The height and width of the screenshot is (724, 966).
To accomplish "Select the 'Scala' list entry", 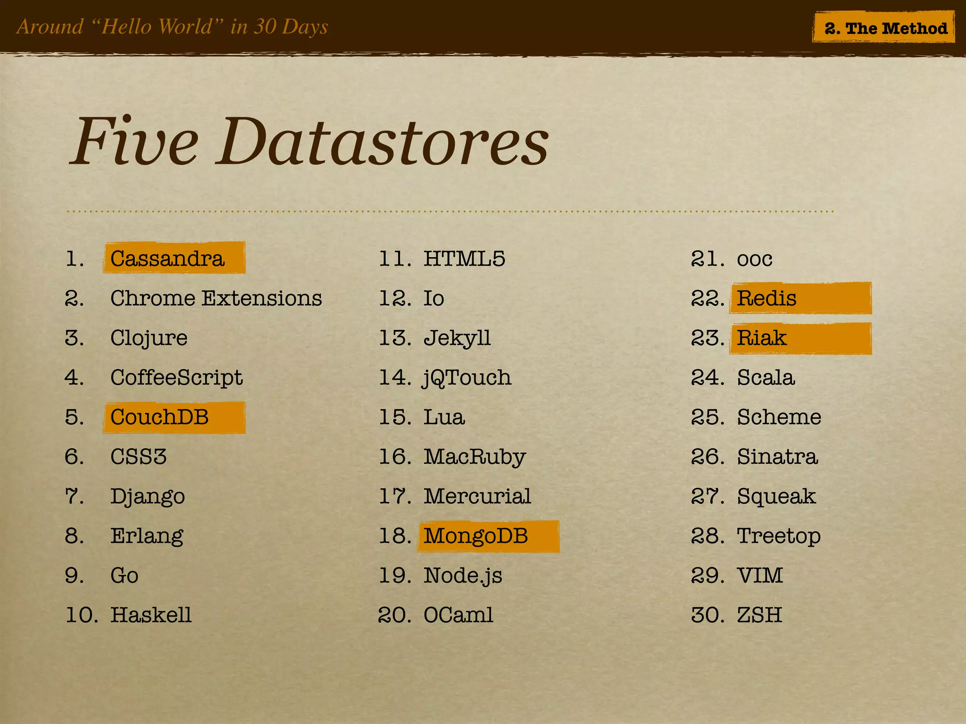I will [766, 378].
